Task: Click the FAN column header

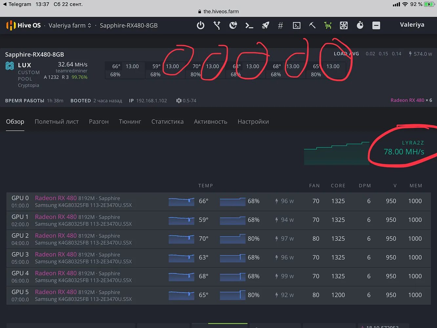Action: tap(314, 186)
